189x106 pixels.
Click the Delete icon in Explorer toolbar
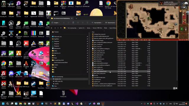87,23
